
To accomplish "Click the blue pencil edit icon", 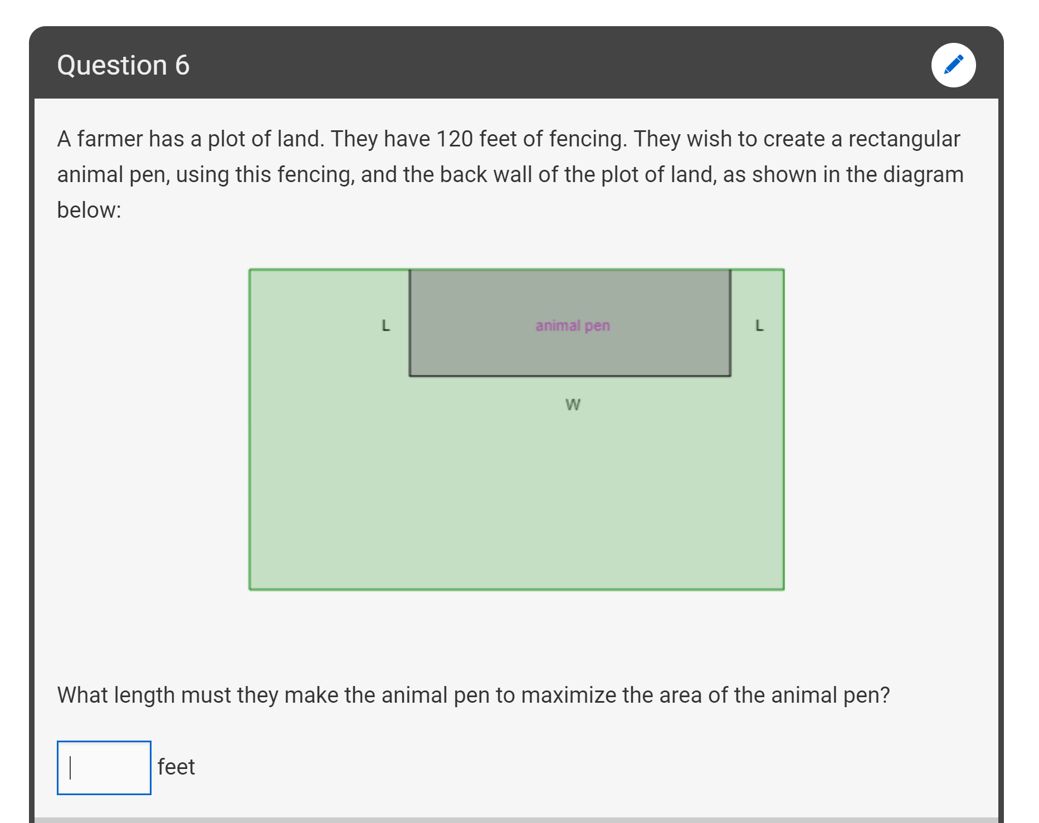I will (953, 65).
